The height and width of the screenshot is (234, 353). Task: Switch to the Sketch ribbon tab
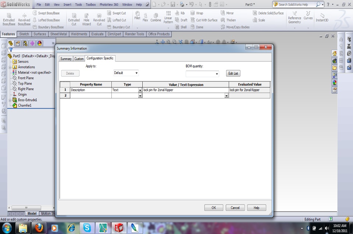[24, 34]
